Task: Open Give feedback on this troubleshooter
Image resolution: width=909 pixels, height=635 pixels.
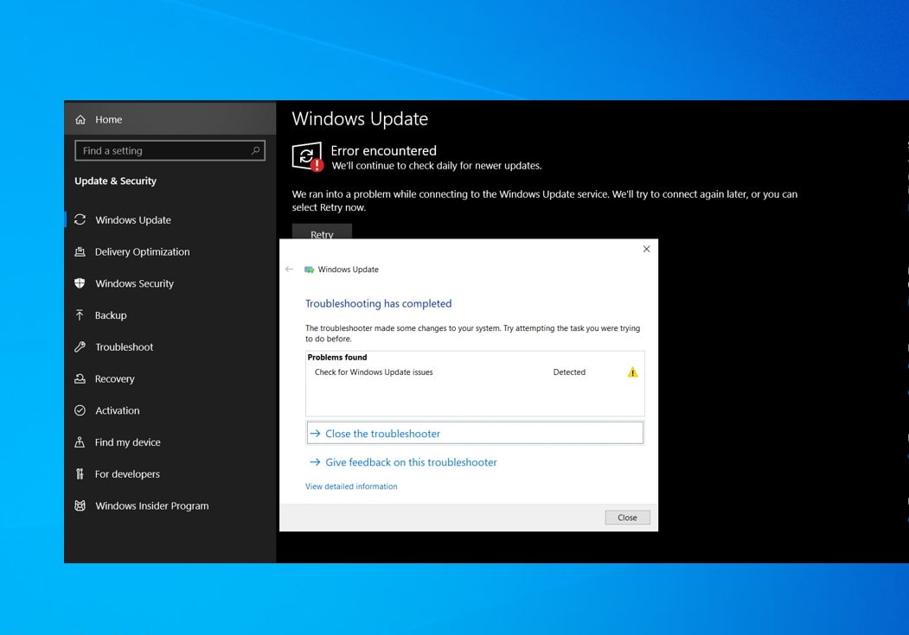Action: pyautogui.click(x=410, y=462)
